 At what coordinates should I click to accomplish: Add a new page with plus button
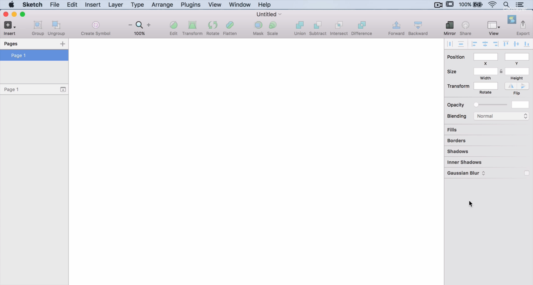click(x=62, y=44)
